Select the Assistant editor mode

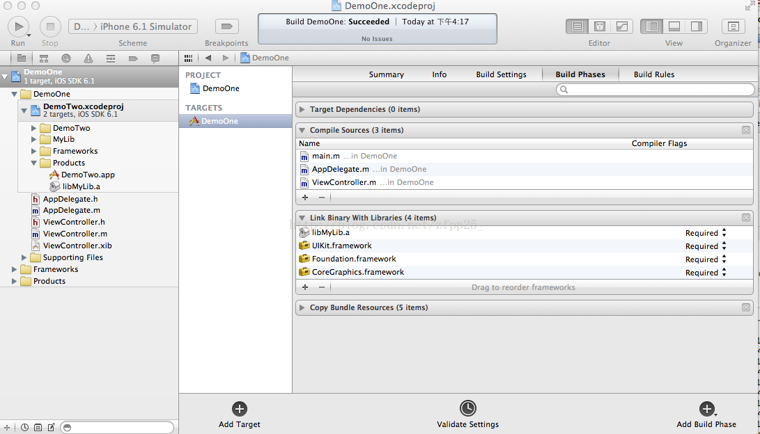[x=600, y=26]
